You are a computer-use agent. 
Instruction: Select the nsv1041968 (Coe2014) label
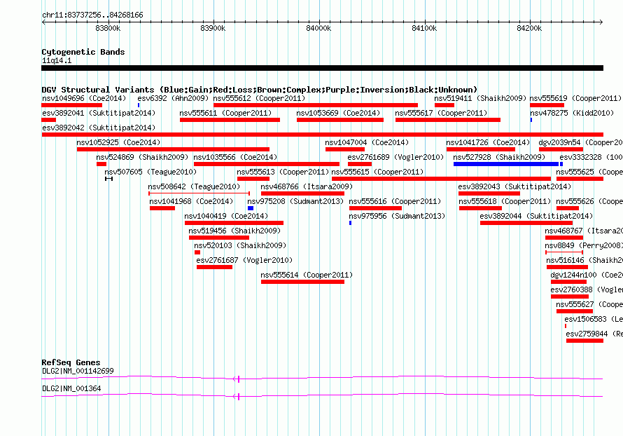191,201
